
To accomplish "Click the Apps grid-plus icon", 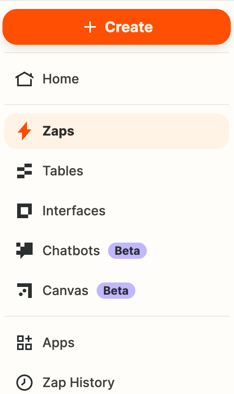I will 24,342.
